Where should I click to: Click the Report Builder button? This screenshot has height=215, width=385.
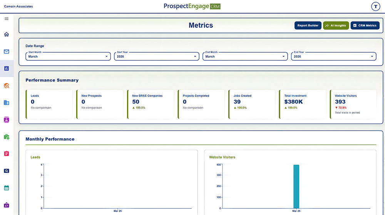(308, 26)
